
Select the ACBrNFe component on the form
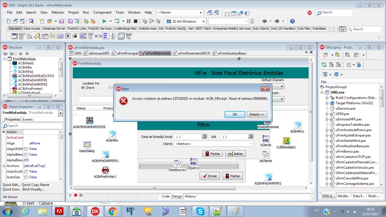(112, 134)
